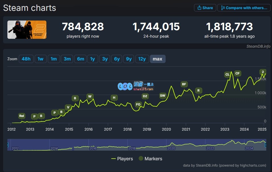Select the 12y zoom option
Screen dimensions: 272x172
pos(142,59)
